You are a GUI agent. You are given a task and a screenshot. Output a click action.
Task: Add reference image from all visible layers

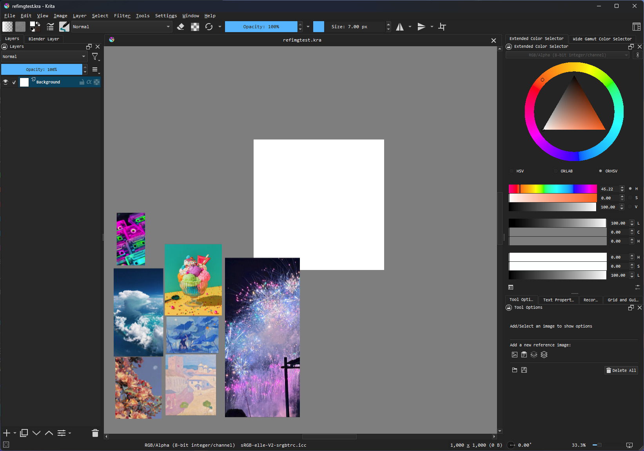click(544, 355)
